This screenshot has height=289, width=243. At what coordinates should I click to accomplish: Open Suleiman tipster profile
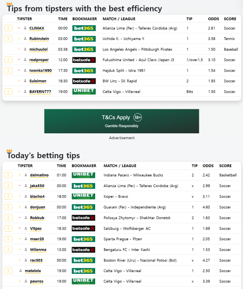point(38,81)
